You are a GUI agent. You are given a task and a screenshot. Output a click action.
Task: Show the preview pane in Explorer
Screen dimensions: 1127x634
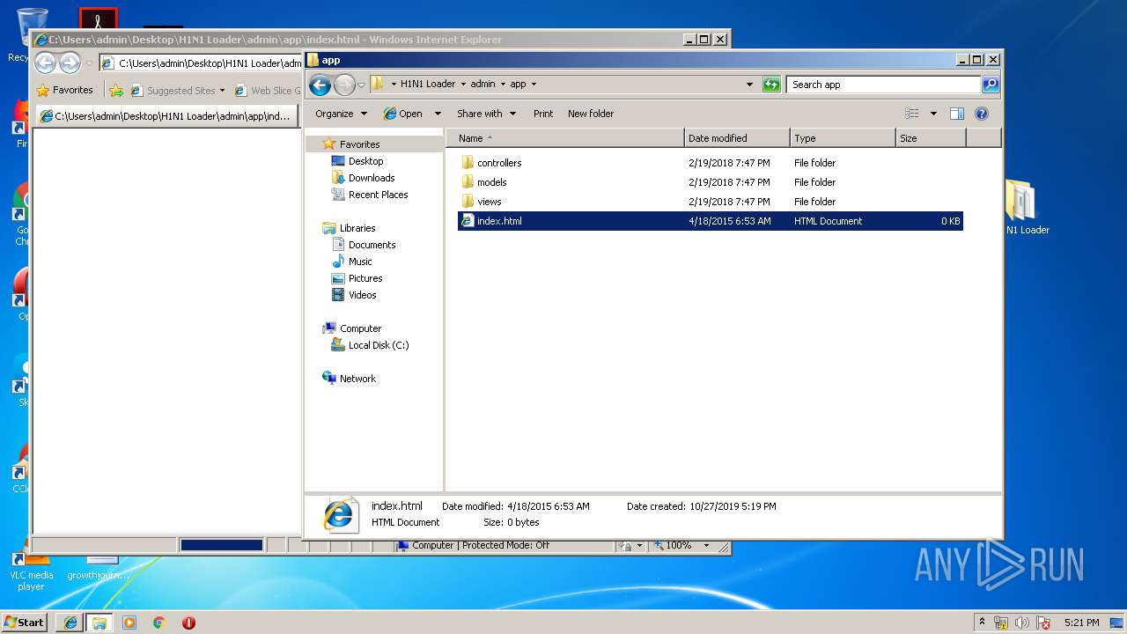tap(957, 114)
